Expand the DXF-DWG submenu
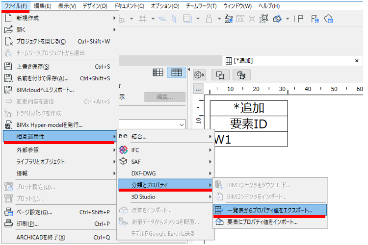 (165, 173)
